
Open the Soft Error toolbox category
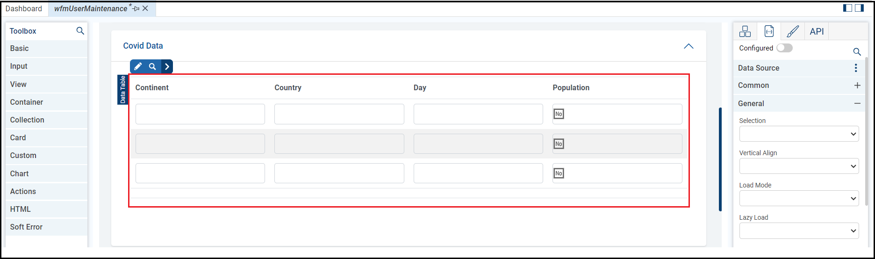tap(26, 227)
